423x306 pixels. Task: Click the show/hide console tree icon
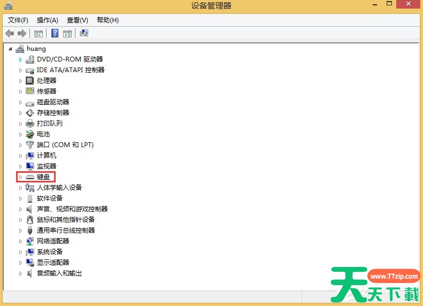point(39,34)
